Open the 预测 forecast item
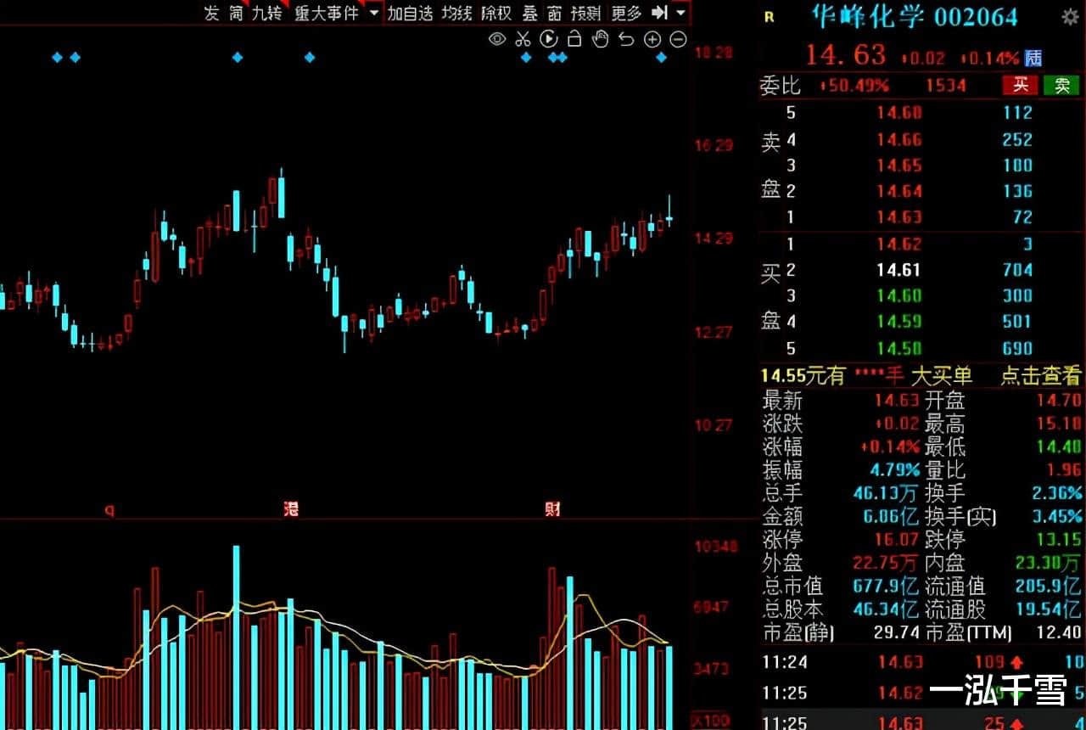This screenshot has height=730, width=1086. pos(585,13)
